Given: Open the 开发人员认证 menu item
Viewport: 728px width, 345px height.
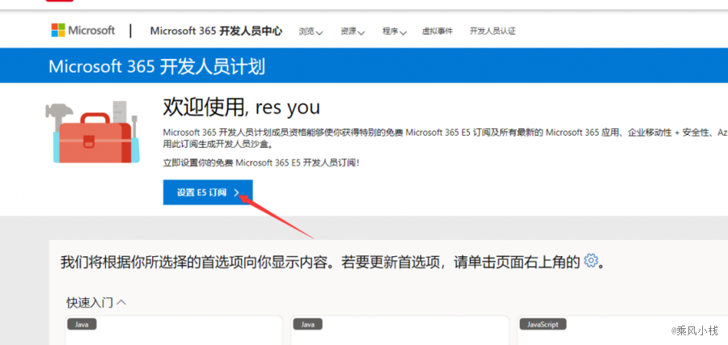Looking at the screenshot, I should click(492, 32).
